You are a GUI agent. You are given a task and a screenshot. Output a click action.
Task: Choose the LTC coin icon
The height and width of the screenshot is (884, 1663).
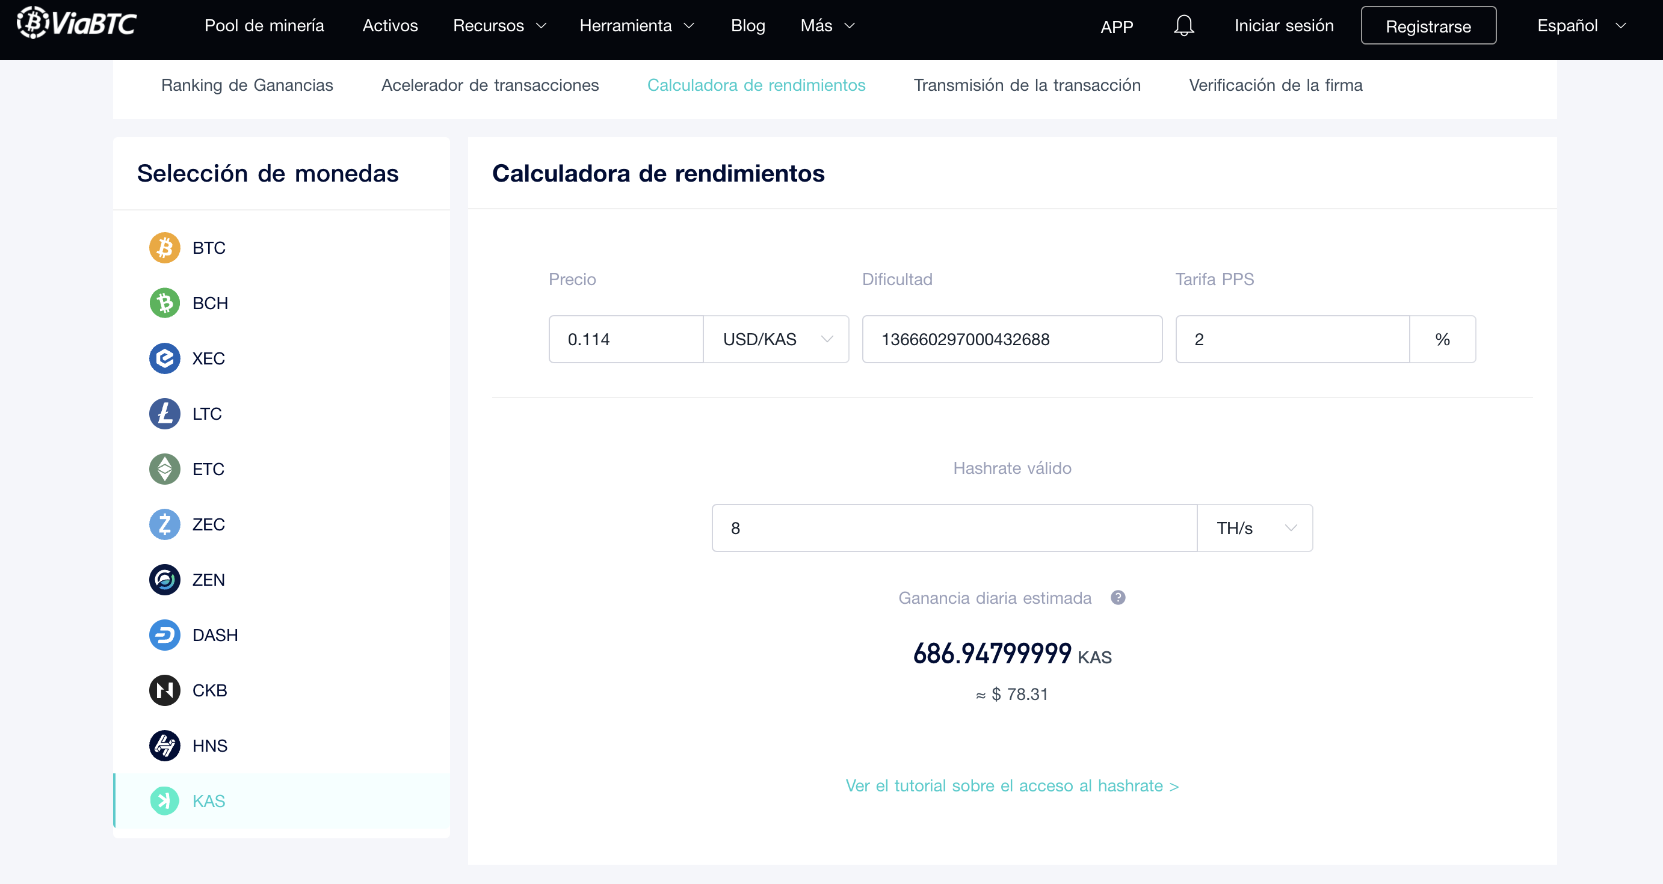point(165,414)
